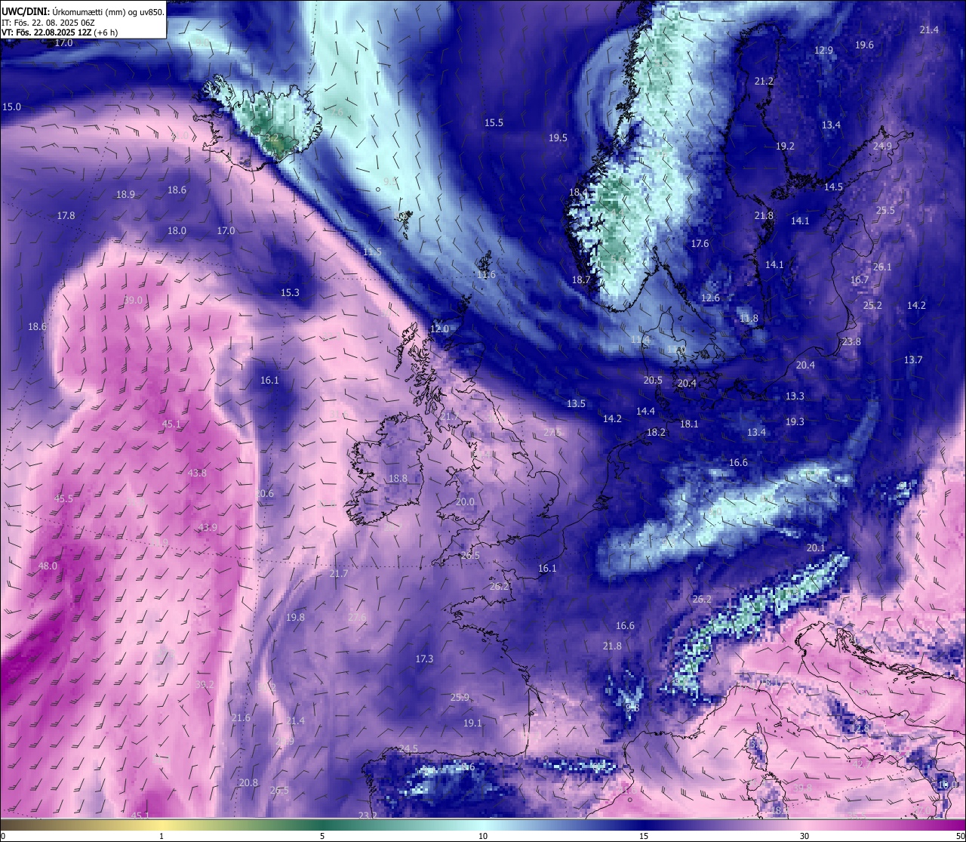
Task: Click the map value 20.5
Action: 653,381
